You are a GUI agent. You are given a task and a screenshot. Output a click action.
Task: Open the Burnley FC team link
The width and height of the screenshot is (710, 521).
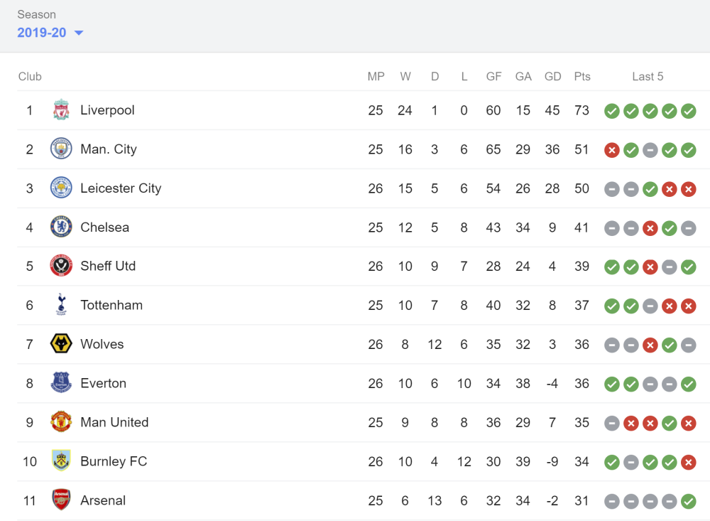coord(114,461)
